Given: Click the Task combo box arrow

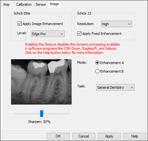Looking at the screenshot, I should [x=132, y=87].
